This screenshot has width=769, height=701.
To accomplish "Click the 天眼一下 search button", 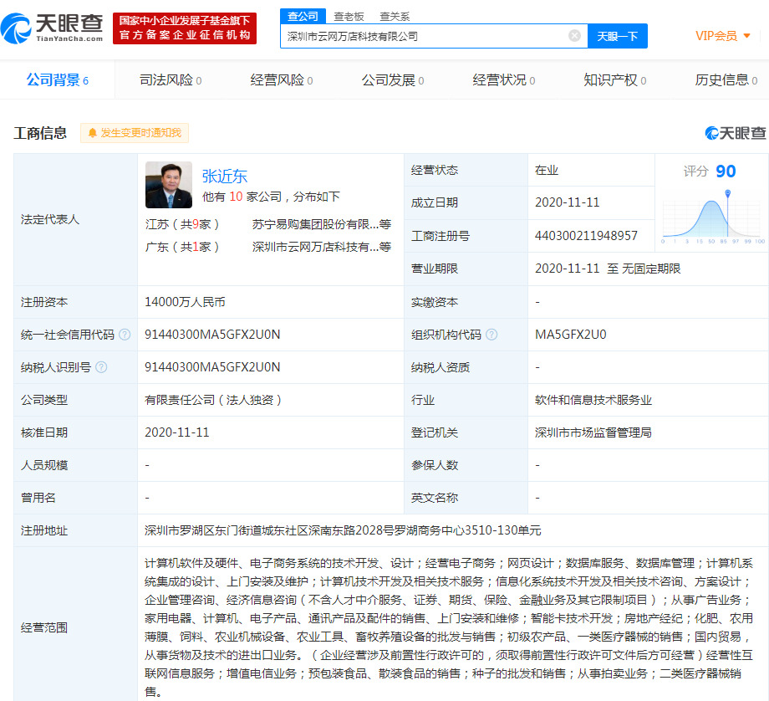I will [618, 36].
